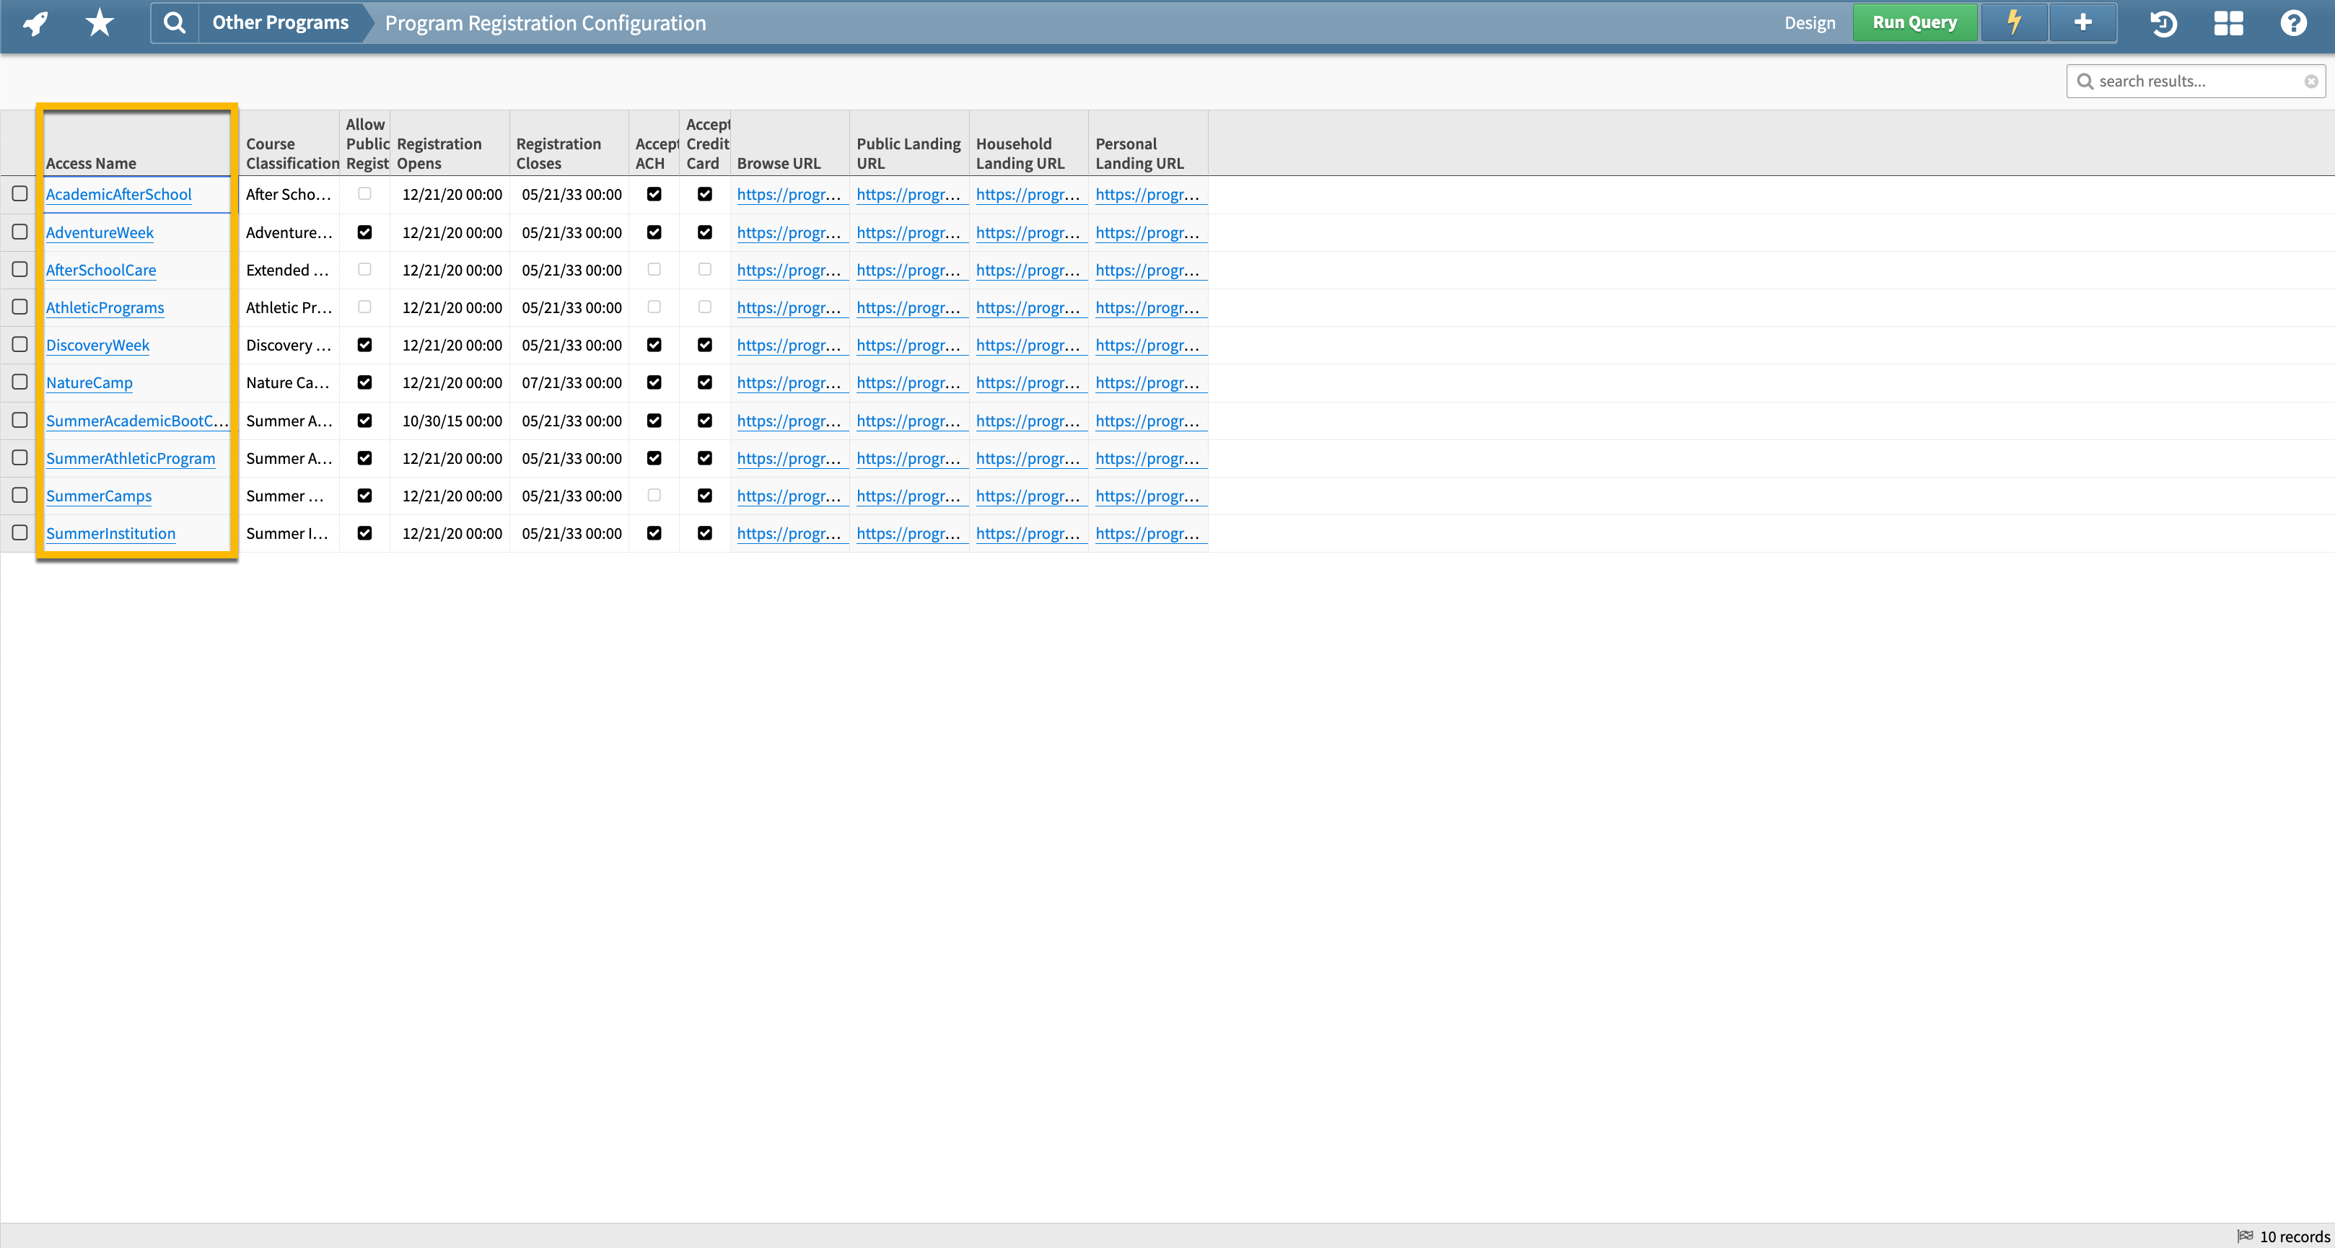Check Accept Credit Card for AthleticPrograms
This screenshot has width=2335, height=1248.
(704, 307)
